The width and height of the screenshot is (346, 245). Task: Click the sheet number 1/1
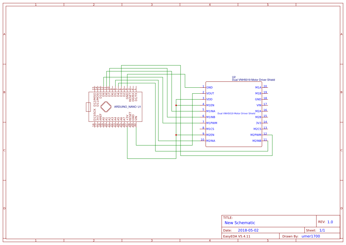(x=322, y=230)
